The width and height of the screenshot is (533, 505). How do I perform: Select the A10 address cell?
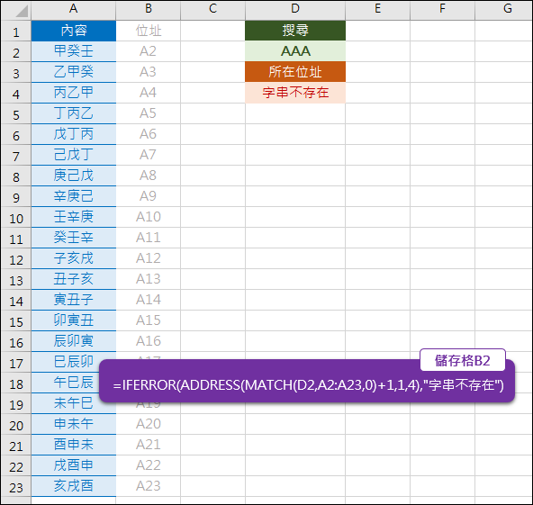[149, 217]
